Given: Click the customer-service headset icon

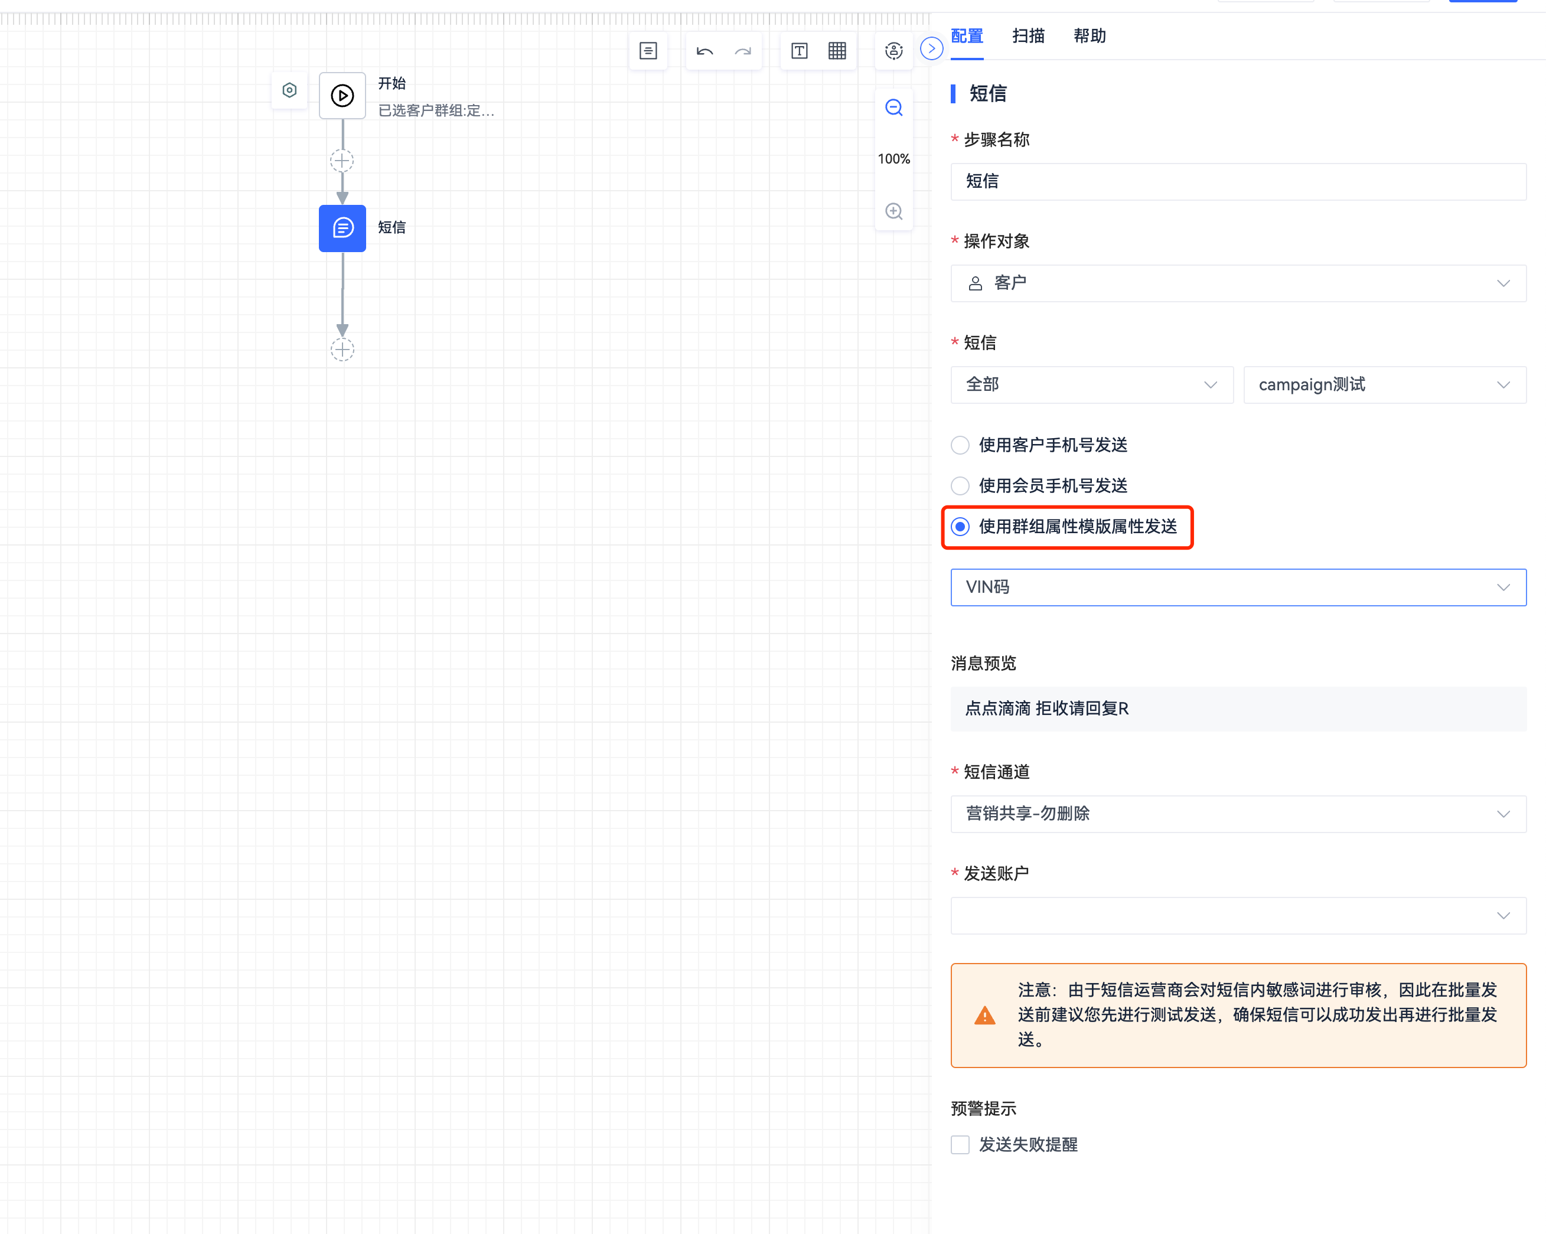Looking at the screenshot, I should coord(893,51).
